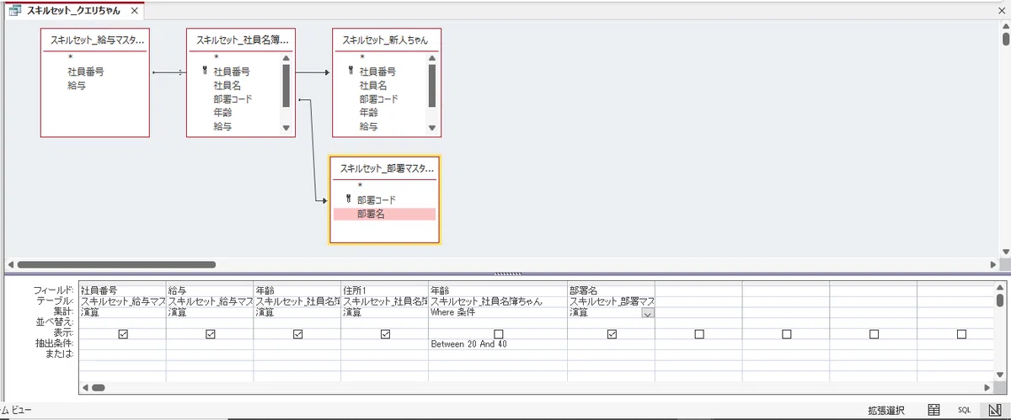1011x420 pixels.
Task: Switch to Datasheet view from status bar
Action: pyautogui.click(x=934, y=410)
